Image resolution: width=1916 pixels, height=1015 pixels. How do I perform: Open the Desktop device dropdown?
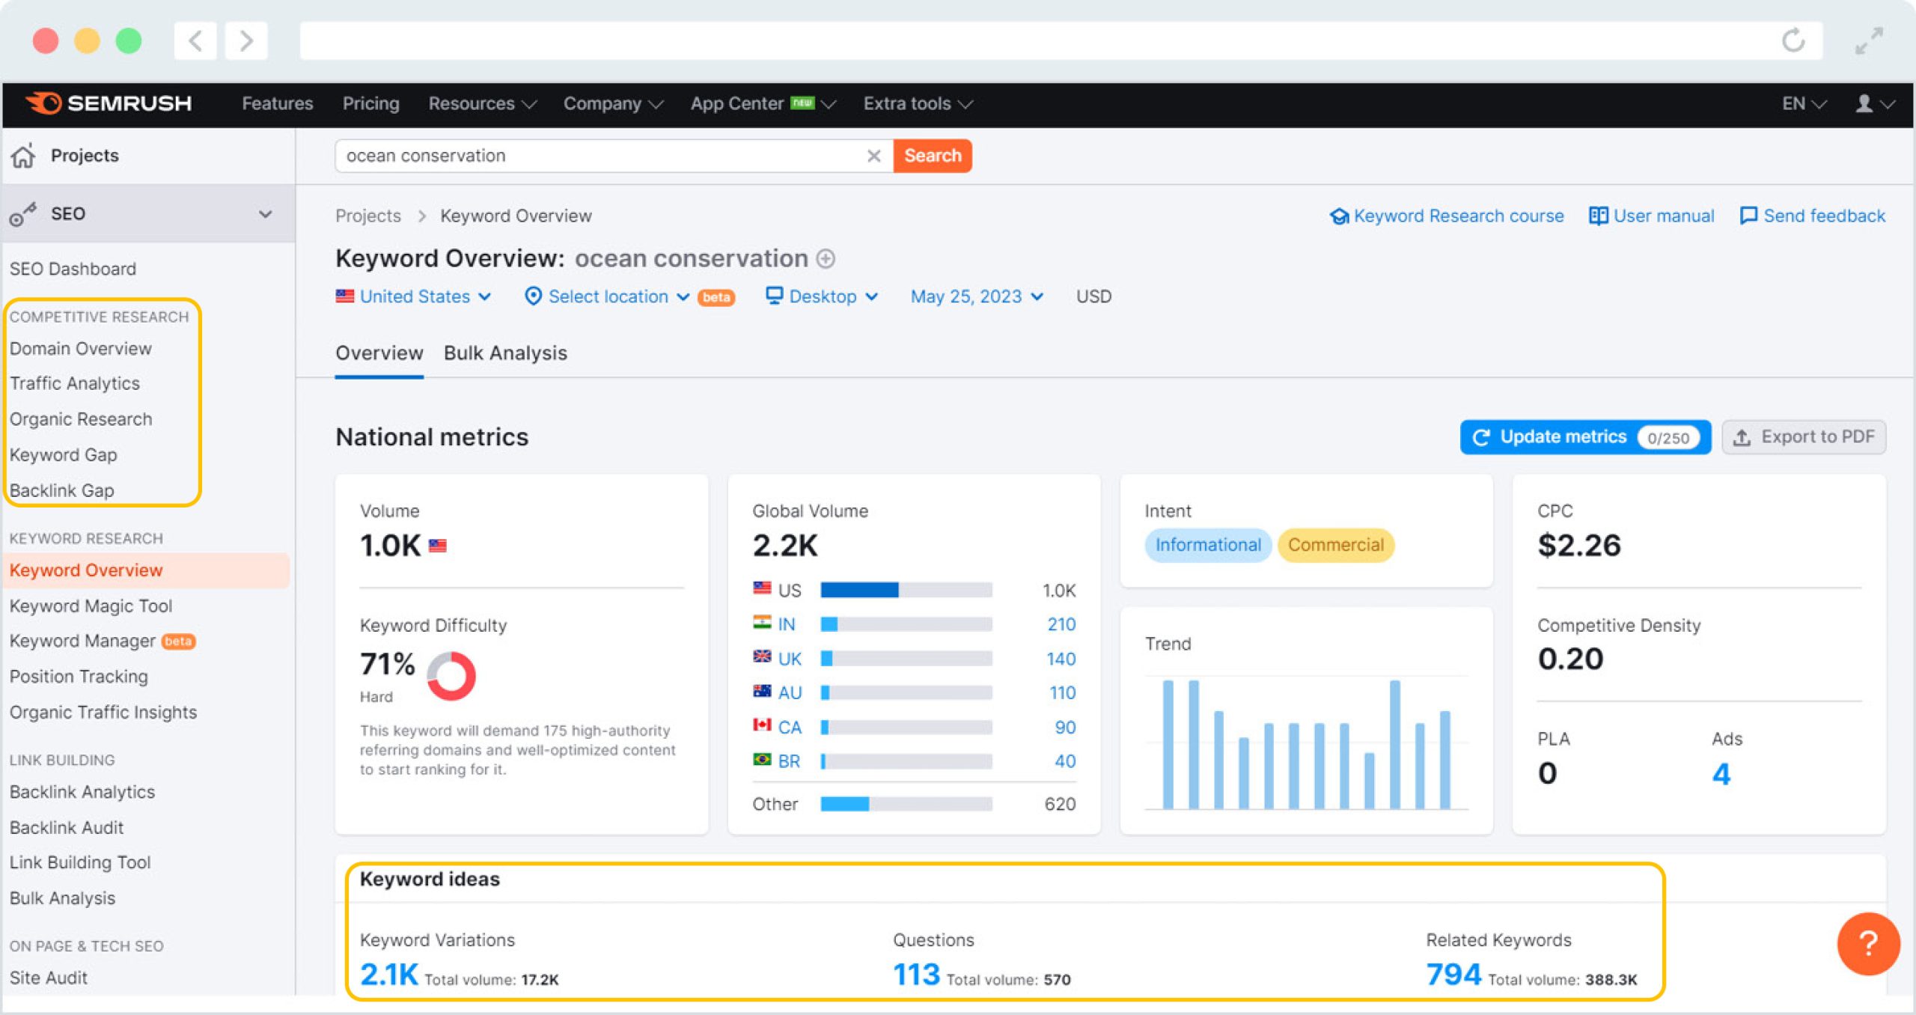point(822,296)
